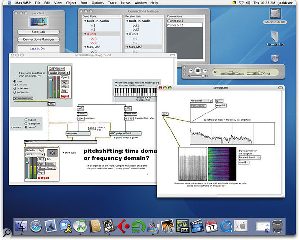
Task: Click the Stop Jack button
Action: click(38, 32)
